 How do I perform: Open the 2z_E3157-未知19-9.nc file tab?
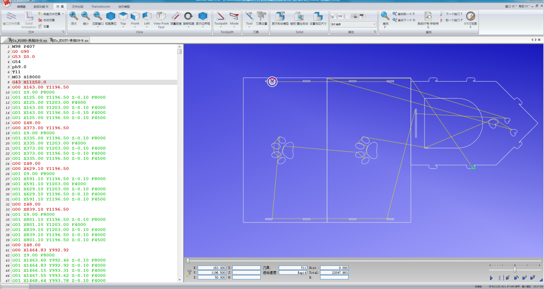point(69,40)
